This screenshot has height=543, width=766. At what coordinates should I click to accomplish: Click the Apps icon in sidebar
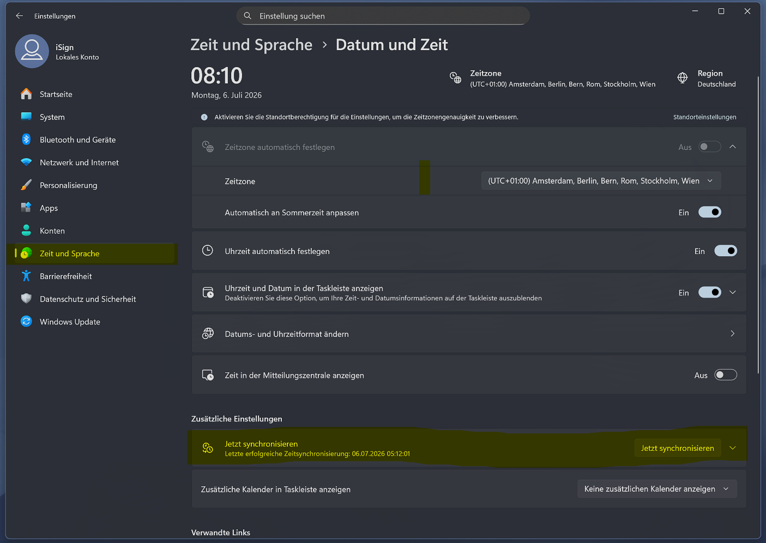tap(26, 208)
